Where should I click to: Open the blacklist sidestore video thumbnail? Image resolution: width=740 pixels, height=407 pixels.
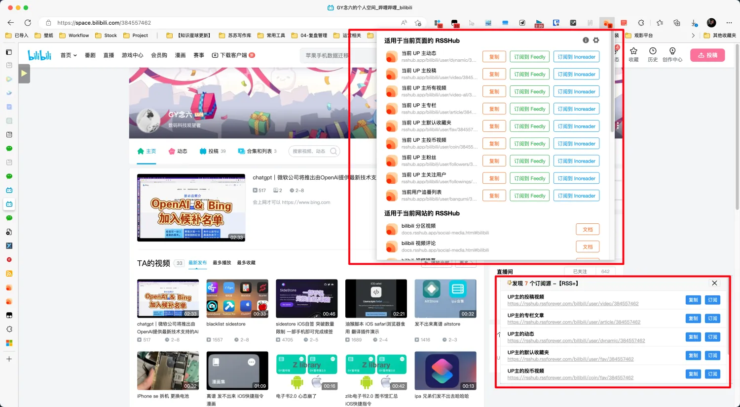pyautogui.click(x=237, y=299)
